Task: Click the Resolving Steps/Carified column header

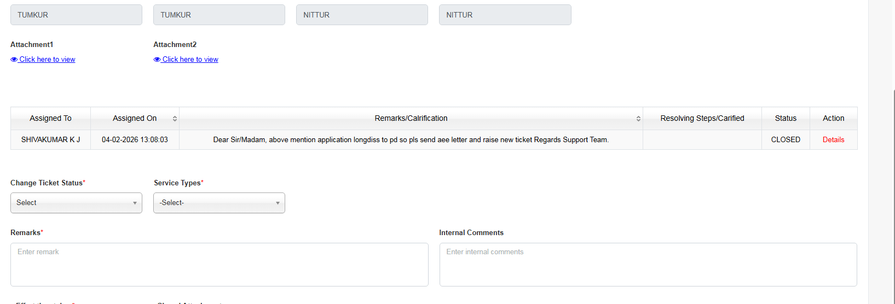Action: pyautogui.click(x=702, y=119)
